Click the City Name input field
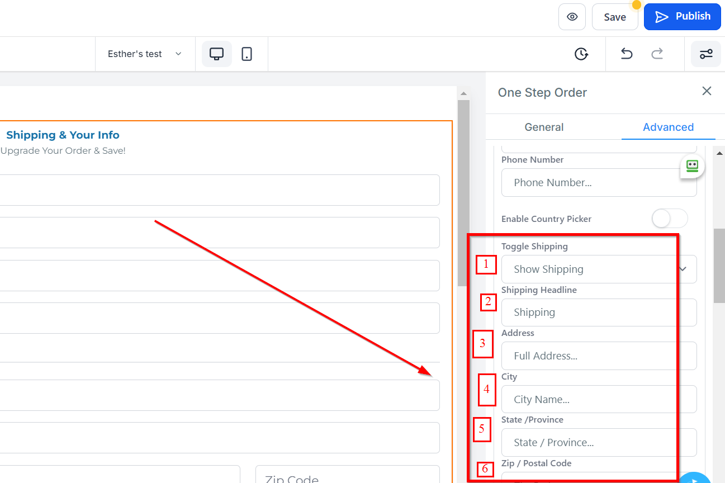The height and width of the screenshot is (483, 725). (599, 400)
